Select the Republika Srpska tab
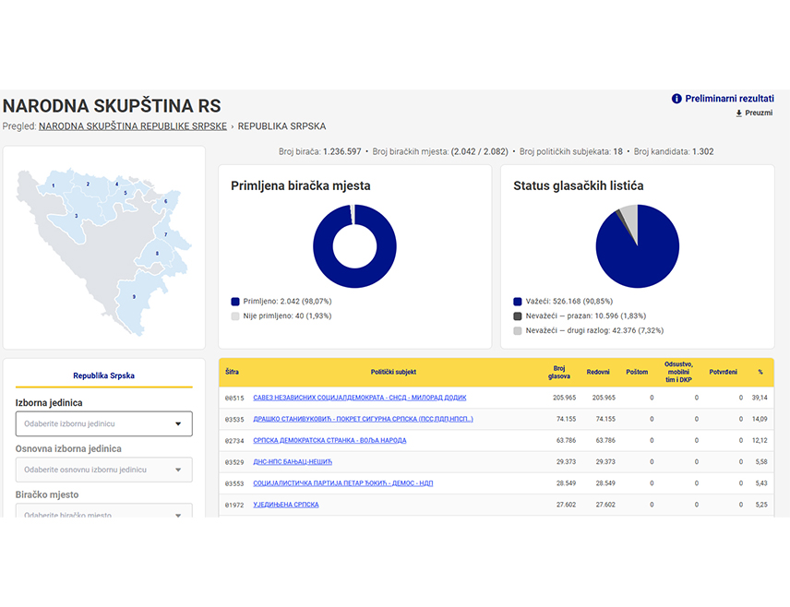790x607 pixels. tap(103, 375)
